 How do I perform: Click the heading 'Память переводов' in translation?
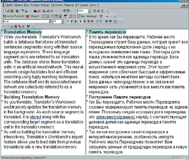click(x=108, y=32)
